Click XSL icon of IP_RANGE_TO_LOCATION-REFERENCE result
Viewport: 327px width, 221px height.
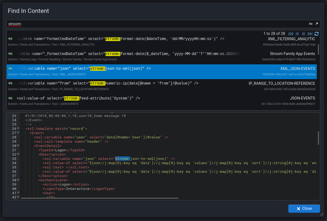click(x=10, y=83)
